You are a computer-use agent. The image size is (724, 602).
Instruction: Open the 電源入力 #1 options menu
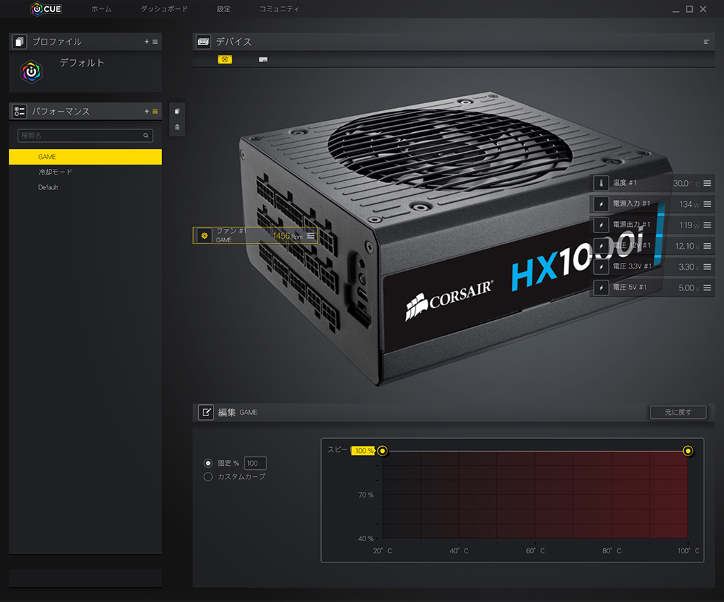tap(707, 204)
